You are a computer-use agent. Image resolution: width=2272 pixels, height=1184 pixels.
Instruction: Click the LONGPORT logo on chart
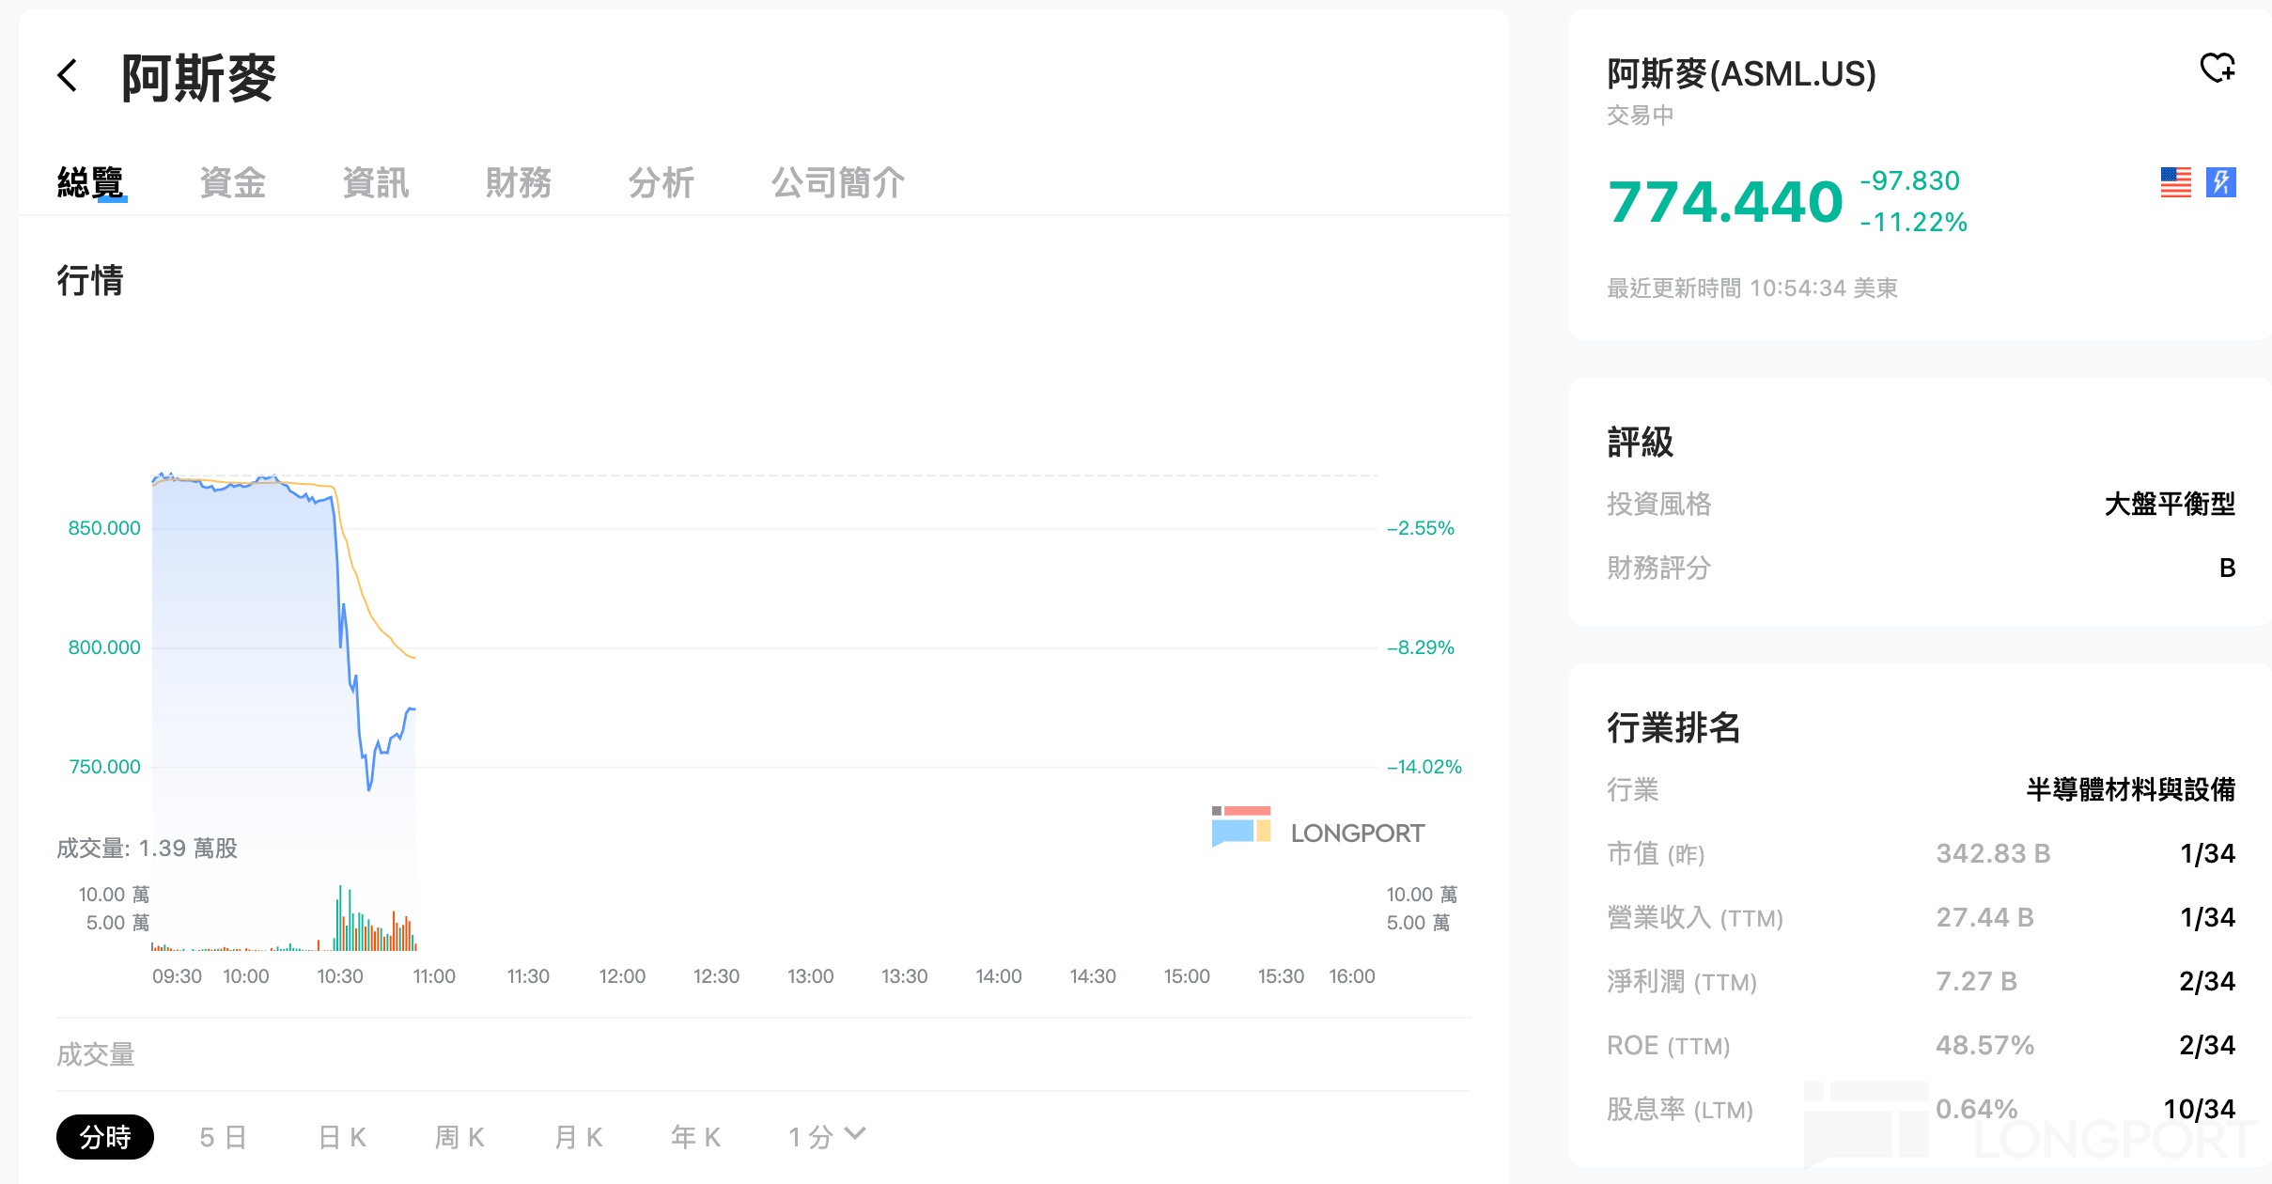coord(1318,827)
